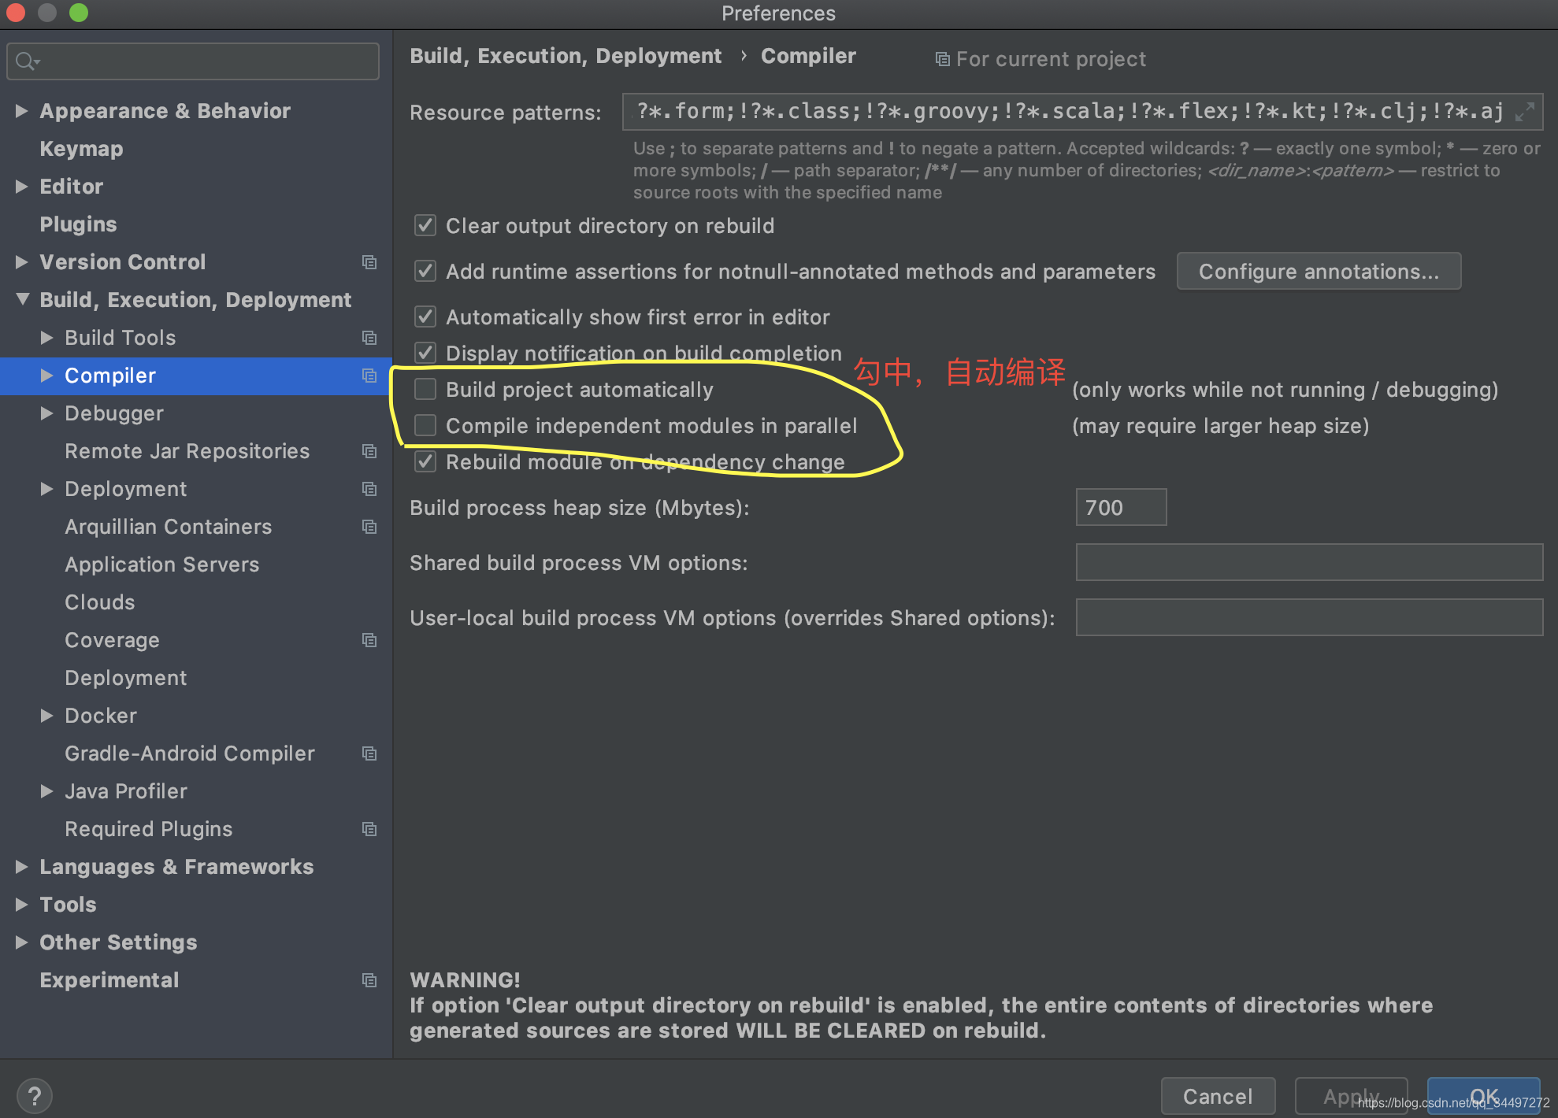
Task: Check Compile independent modules in parallel
Action: point(425,425)
